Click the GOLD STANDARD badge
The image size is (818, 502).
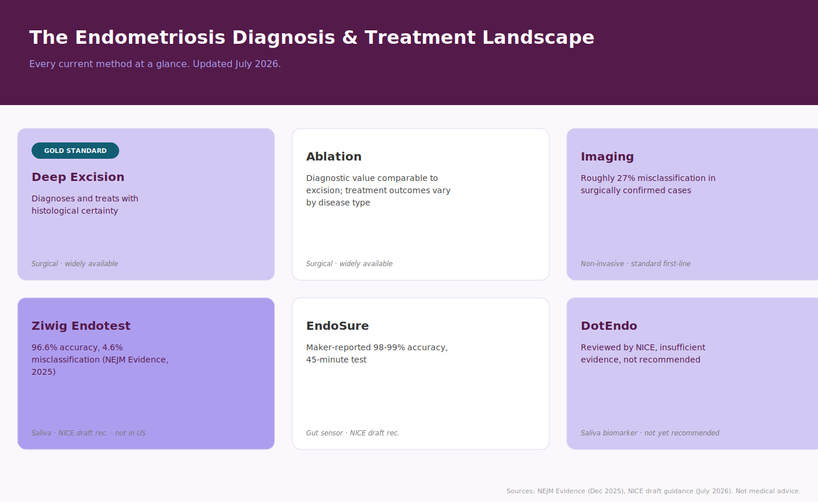(x=75, y=151)
